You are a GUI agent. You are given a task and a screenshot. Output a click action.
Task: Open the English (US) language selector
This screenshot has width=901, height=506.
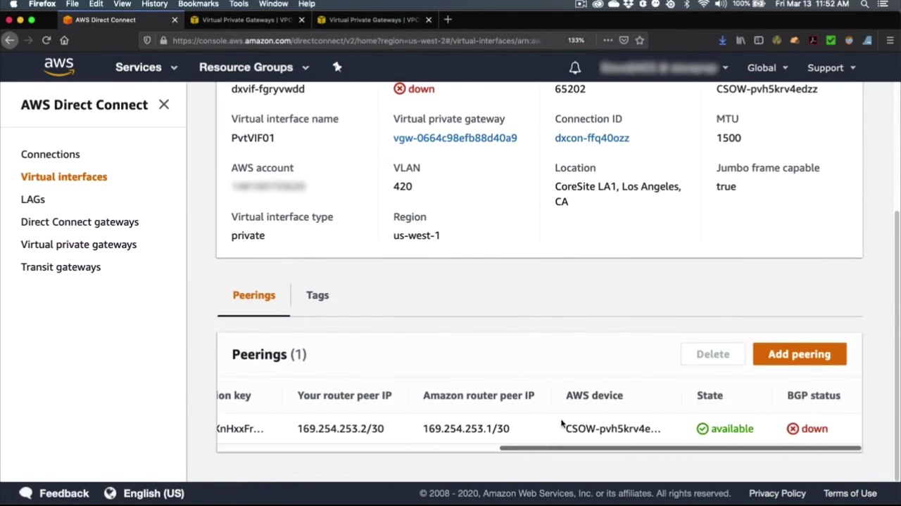tap(144, 493)
